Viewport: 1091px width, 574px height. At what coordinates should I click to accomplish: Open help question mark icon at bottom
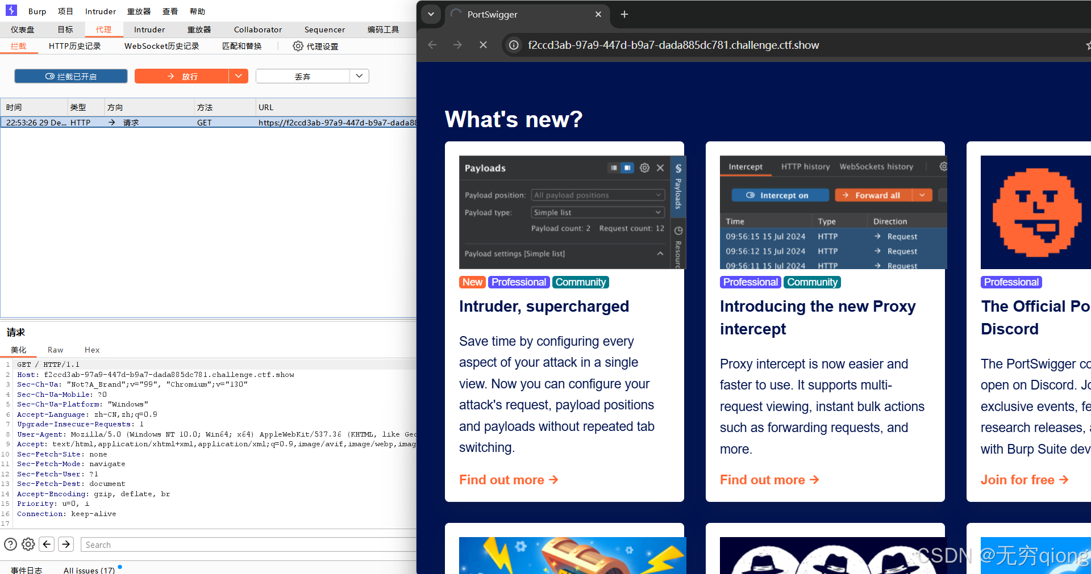pos(10,544)
